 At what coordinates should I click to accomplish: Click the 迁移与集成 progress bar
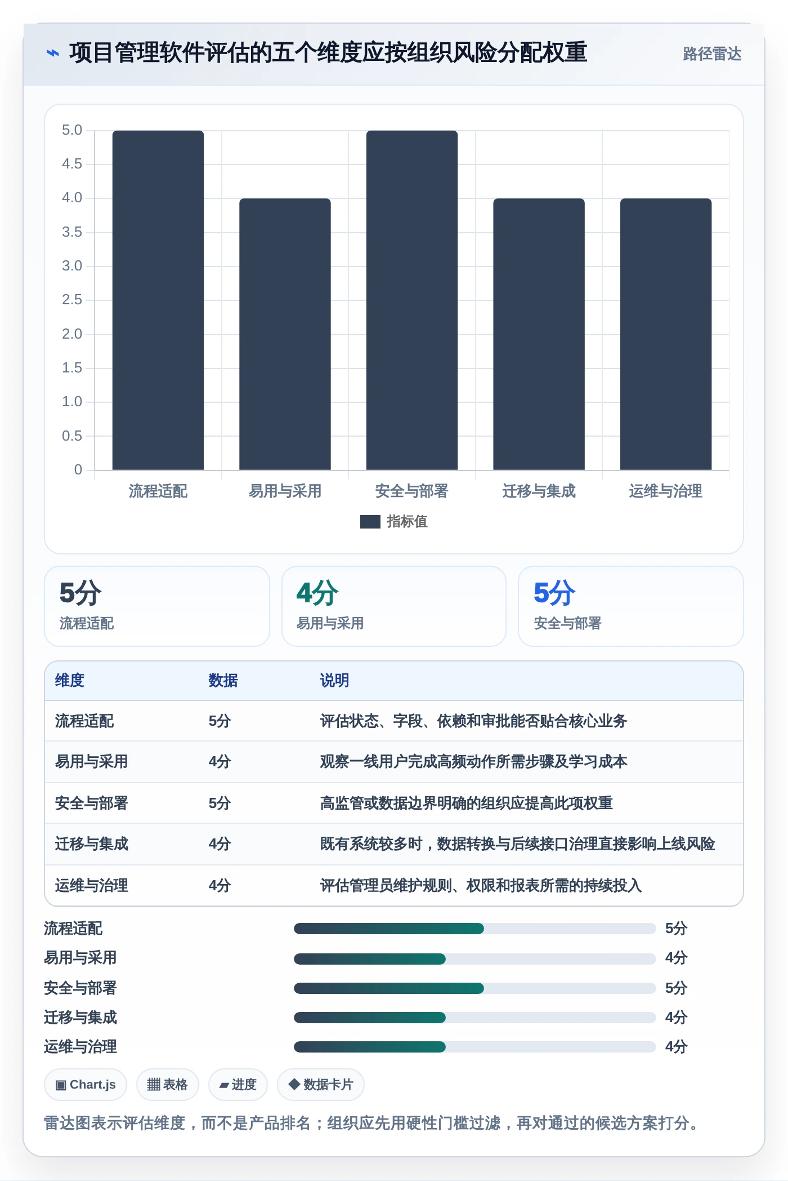coord(474,1018)
